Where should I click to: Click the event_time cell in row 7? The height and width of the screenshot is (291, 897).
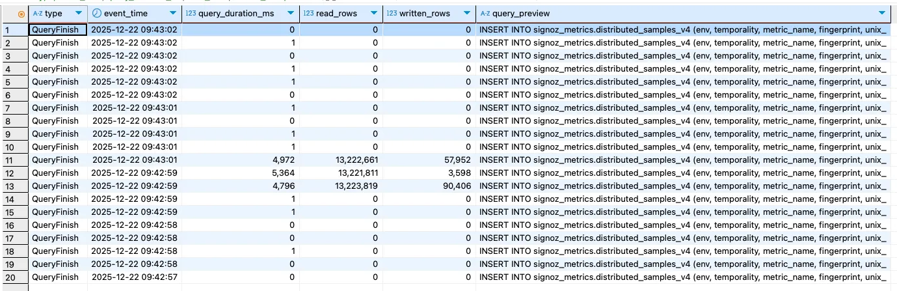[134, 107]
